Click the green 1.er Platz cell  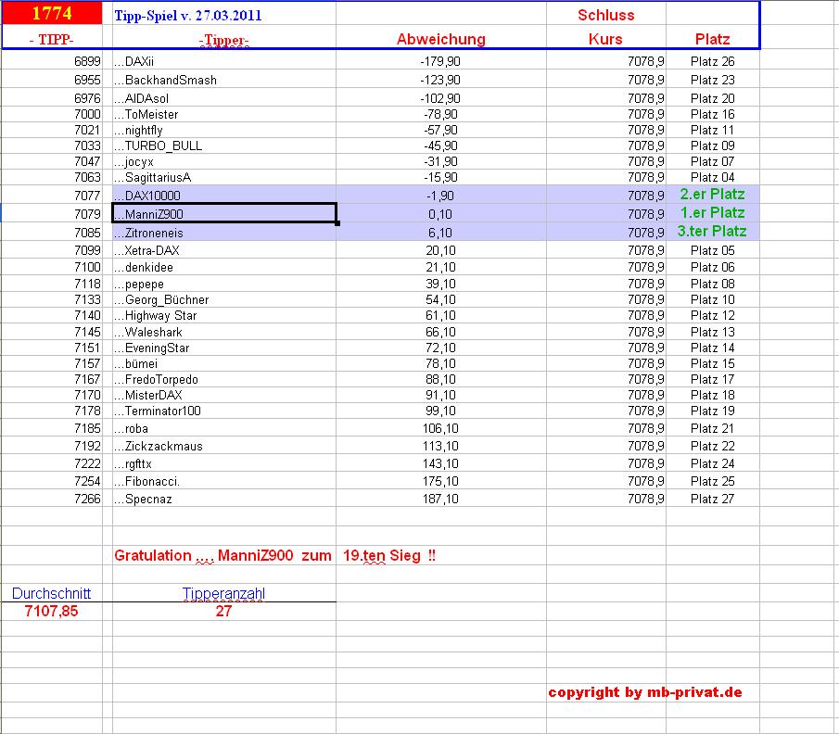[x=712, y=213]
